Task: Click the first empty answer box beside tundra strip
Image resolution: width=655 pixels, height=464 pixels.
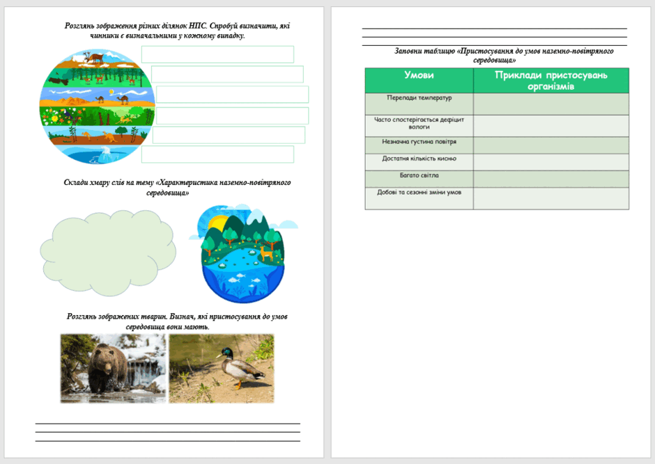Action: click(217, 55)
